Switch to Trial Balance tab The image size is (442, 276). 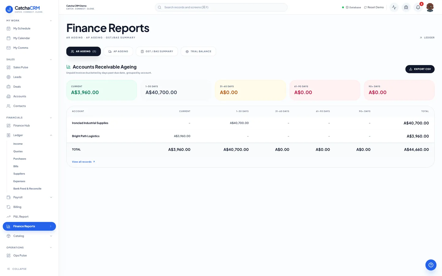(x=198, y=52)
